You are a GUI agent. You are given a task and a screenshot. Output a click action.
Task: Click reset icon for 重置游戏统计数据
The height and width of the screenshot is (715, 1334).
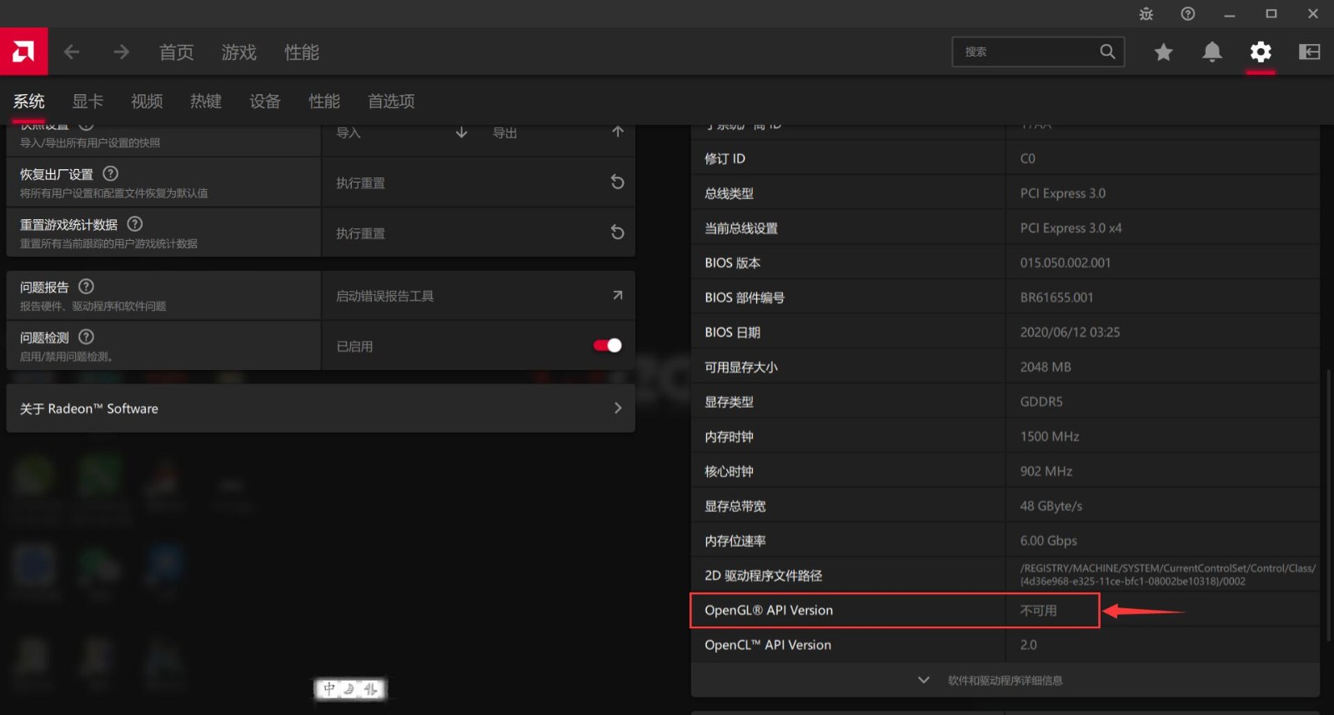(x=617, y=232)
